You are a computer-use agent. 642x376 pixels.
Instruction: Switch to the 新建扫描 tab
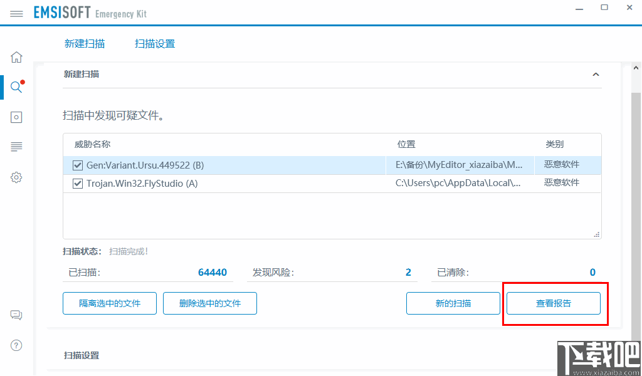(85, 43)
